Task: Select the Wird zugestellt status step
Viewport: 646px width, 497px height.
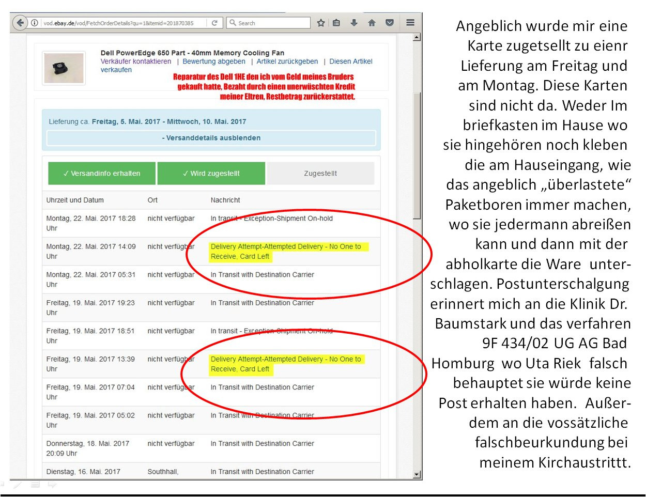Action: click(x=211, y=174)
